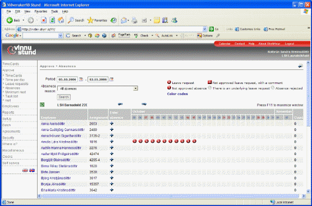The width and height of the screenshot is (312, 206).
Task: Open TimeCards under Approve in sidebar
Action: (x=13, y=76)
